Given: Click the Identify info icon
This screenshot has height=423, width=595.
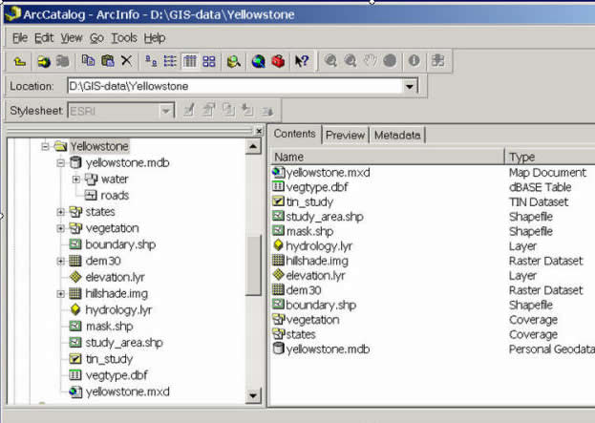Looking at the screenshot, I should pos(414,61).
